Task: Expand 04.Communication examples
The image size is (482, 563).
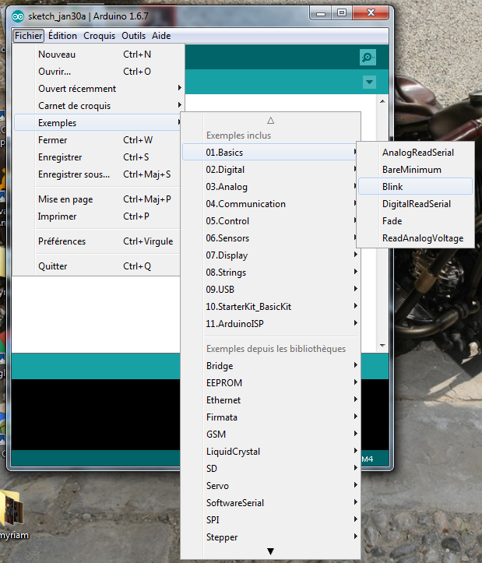Action: (270, 204)
